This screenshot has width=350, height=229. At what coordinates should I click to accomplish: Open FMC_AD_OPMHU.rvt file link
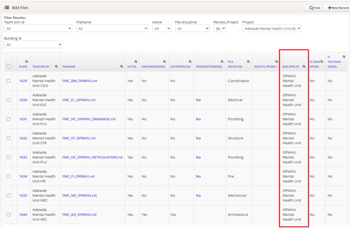[x=79, y=214]
